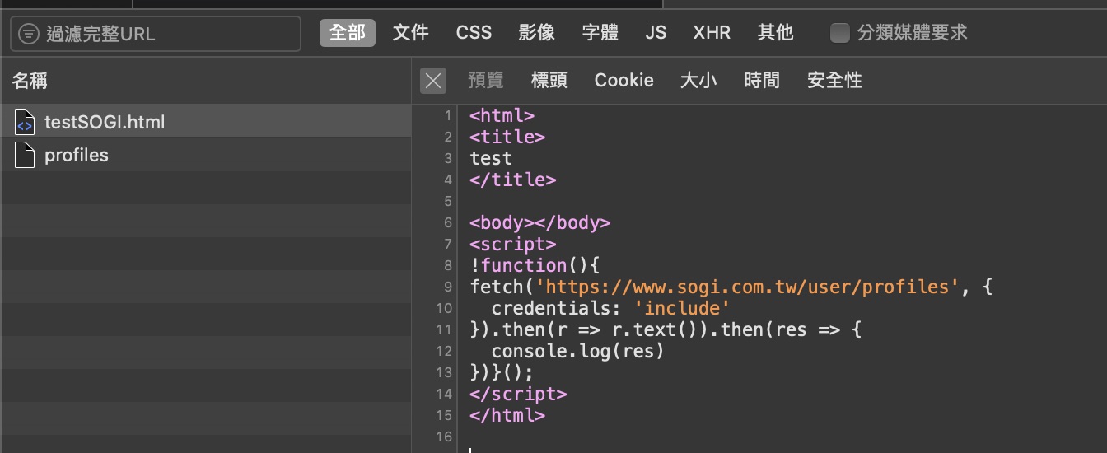The height and width of the screenshot is (453, 1107).
Task: Click the console.log(res) line
Action: pyautogui.click(x=578, y=351)
